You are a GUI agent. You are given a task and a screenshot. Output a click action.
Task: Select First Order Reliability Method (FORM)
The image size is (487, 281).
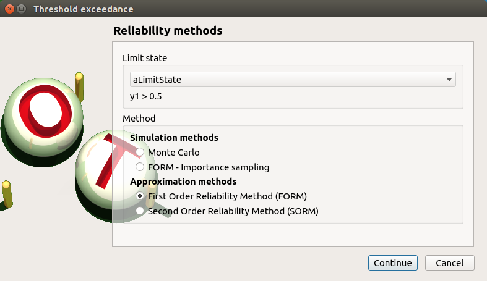[140, 196]
